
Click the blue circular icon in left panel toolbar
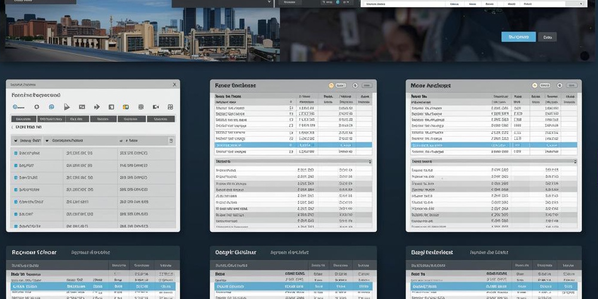pos(51,107)
